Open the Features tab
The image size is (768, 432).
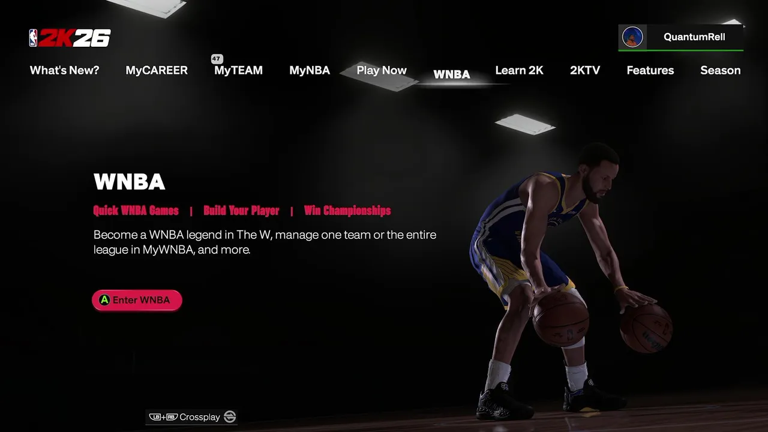pyautogui.click(x=650, y=70)
